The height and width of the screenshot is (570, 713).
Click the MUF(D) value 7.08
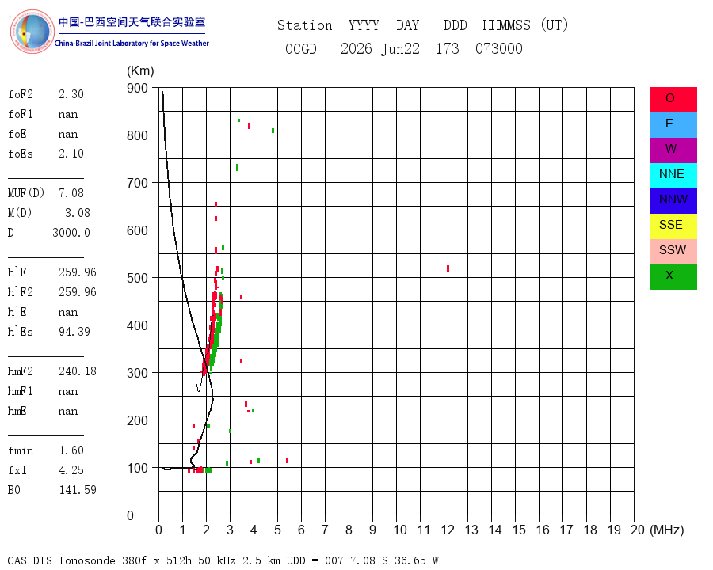tap(71, 193)
